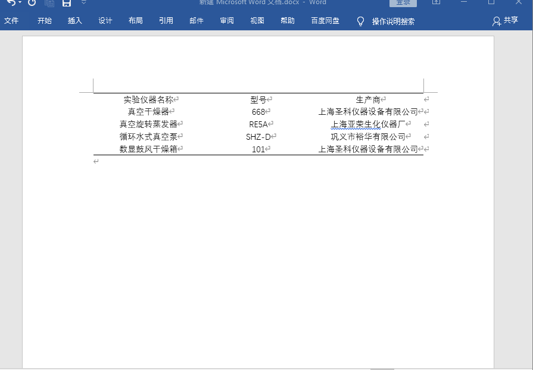Open the Undo history dropdown arrow
533x370 pixels.
[x=20, y=3]
